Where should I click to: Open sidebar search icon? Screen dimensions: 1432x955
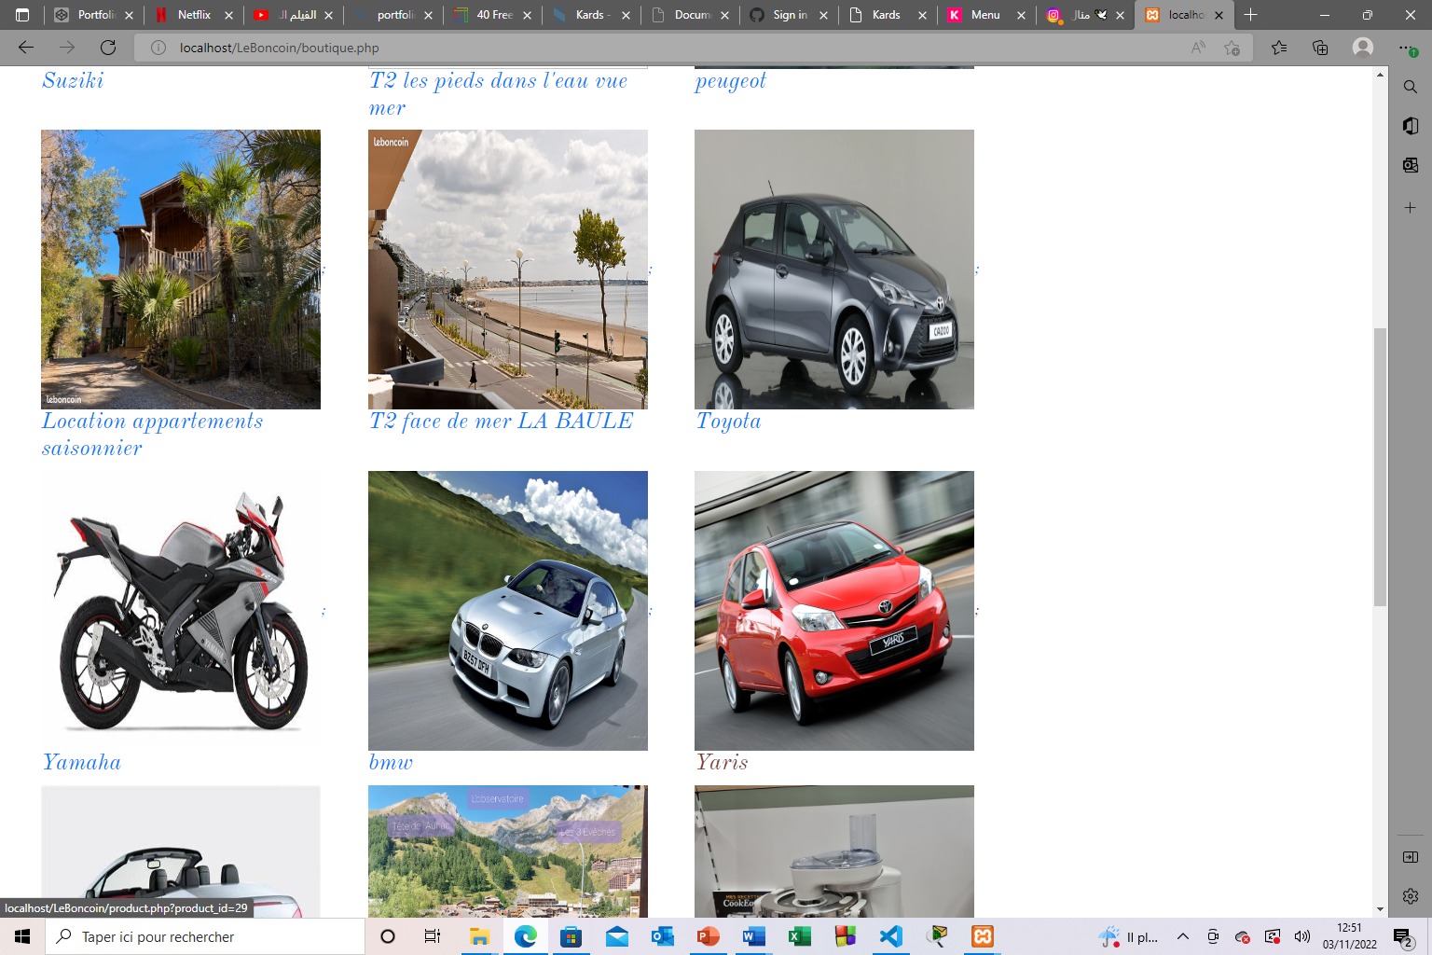pos(1411,87)
